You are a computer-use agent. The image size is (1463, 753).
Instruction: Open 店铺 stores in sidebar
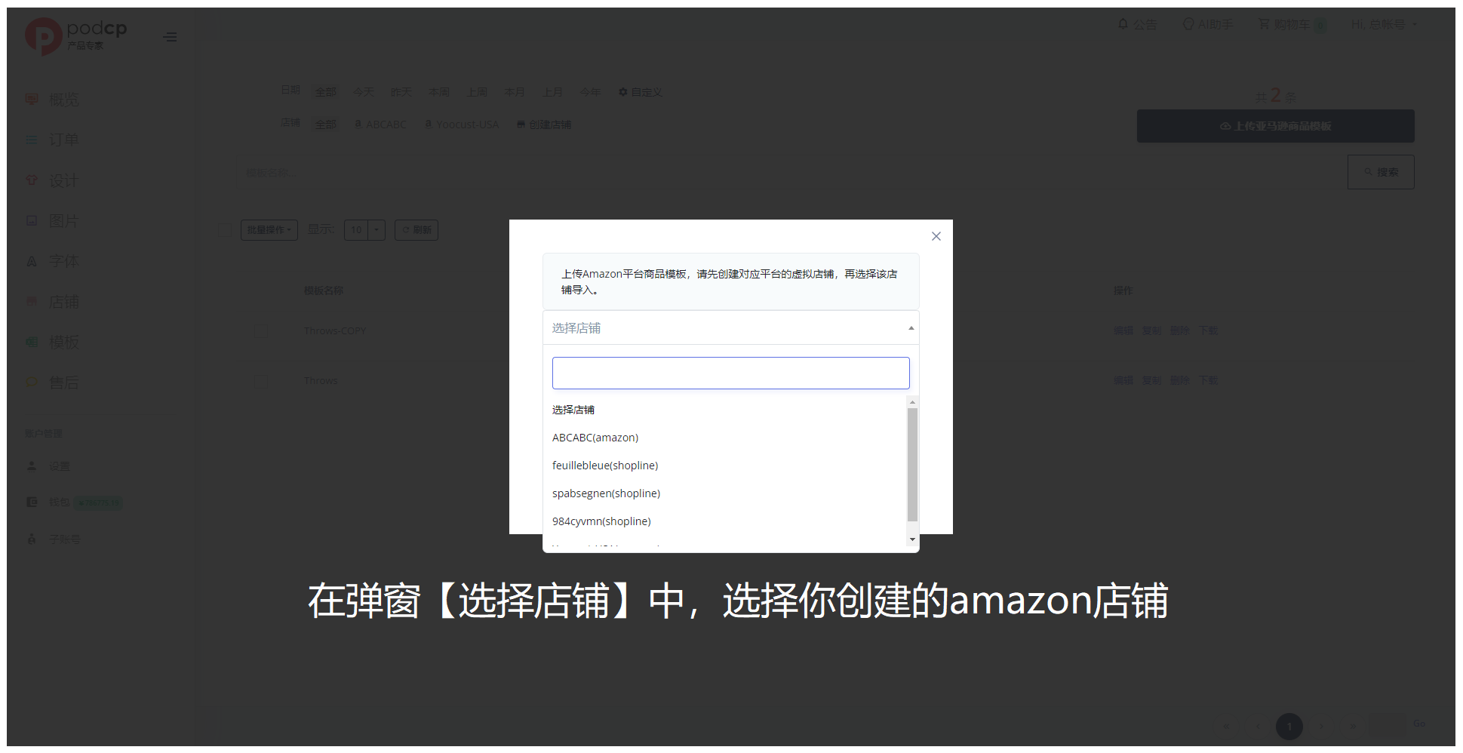click(64, 302)
